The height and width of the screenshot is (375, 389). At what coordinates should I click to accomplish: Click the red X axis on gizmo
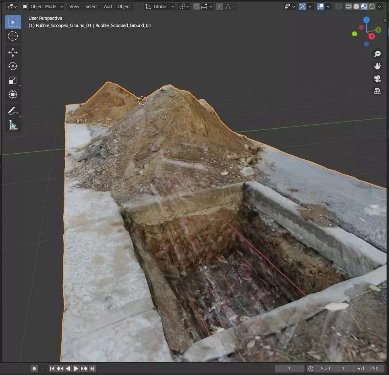coord(371,36)
